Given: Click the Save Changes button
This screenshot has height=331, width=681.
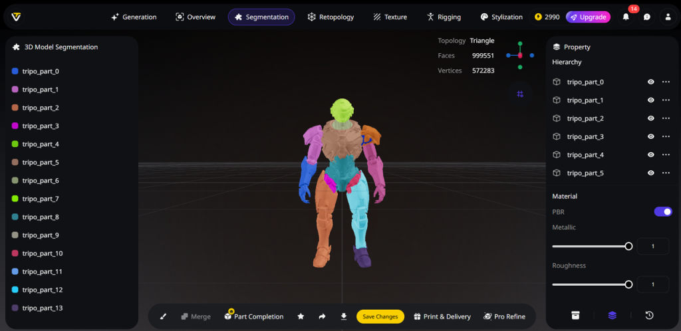Looking at the screenshot, I should point(380,316).
